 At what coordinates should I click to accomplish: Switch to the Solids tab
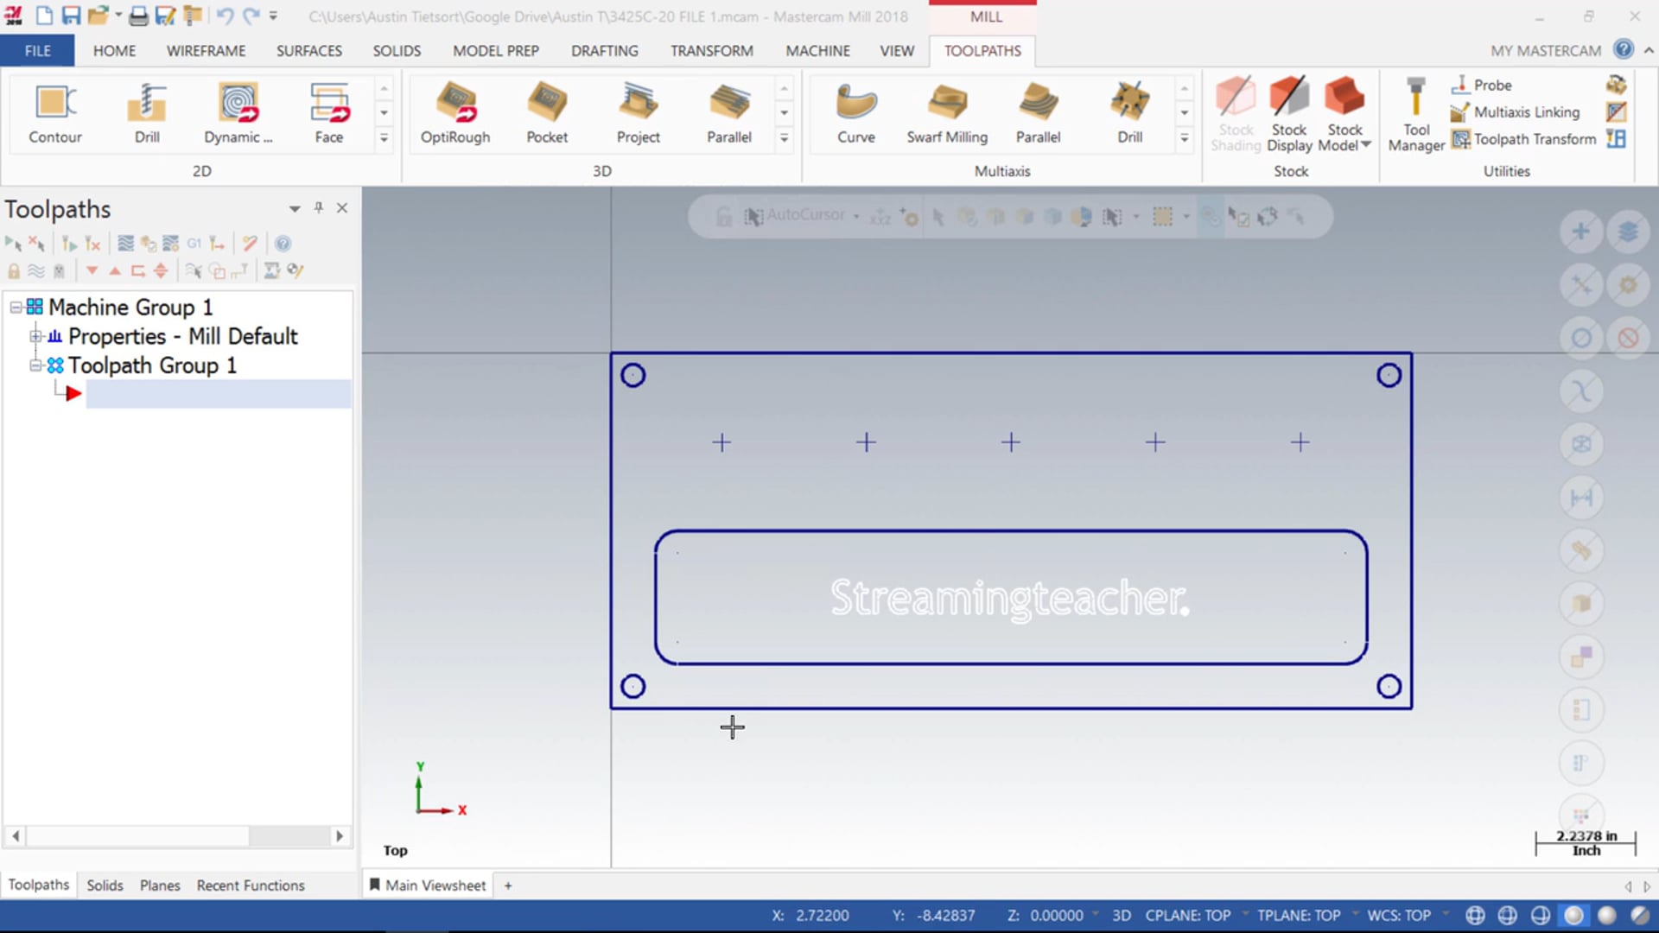[x=104, y=885]
